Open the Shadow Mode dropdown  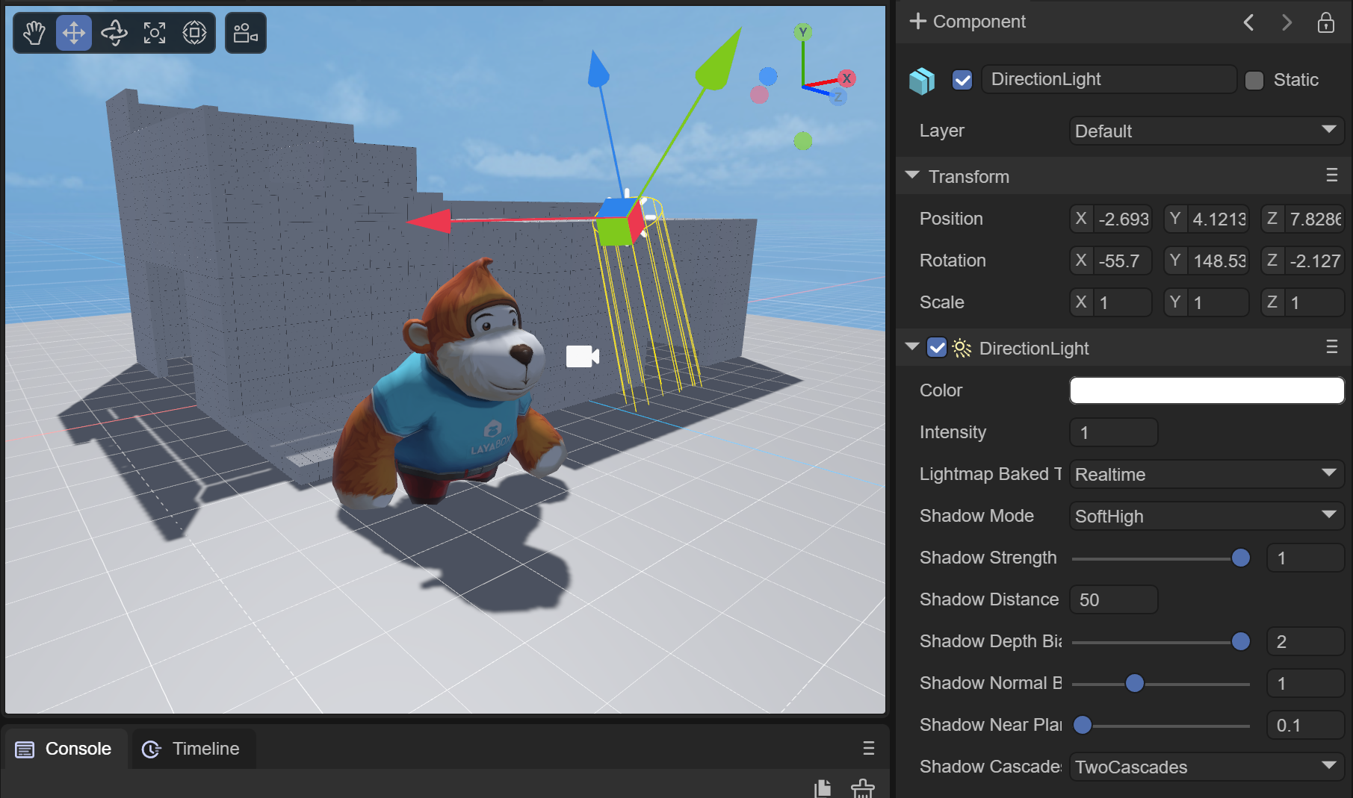[1206, 517]
